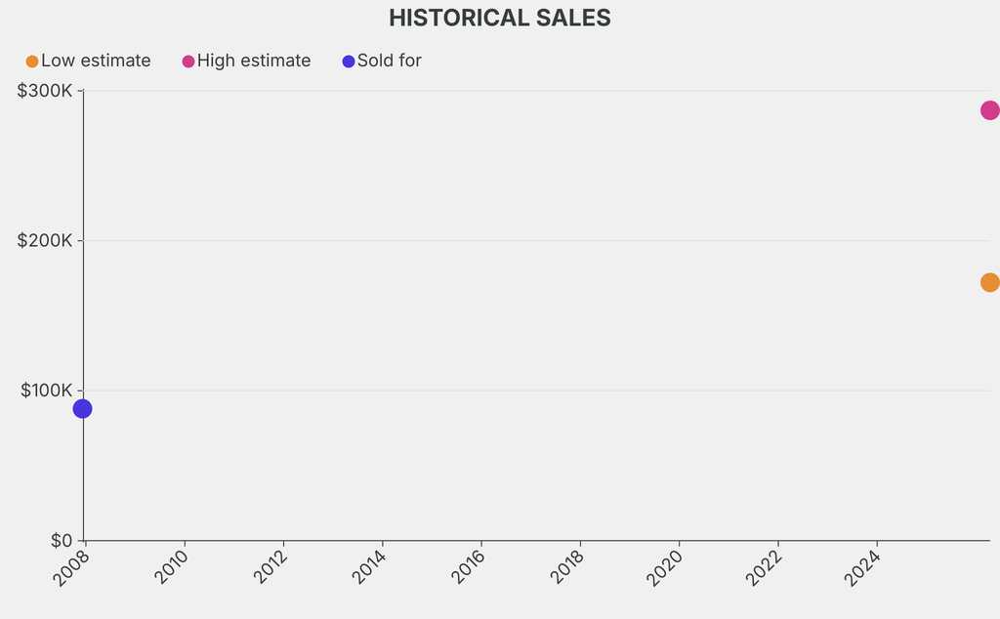Image resolution: width=1000 pixels, height=619 pixels.
Task: Select the blue Sold for data point
Action: point(83,408)
